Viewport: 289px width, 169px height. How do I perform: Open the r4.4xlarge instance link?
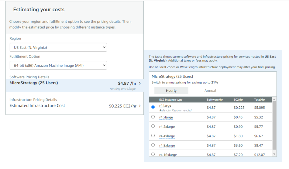coord(167,136)
